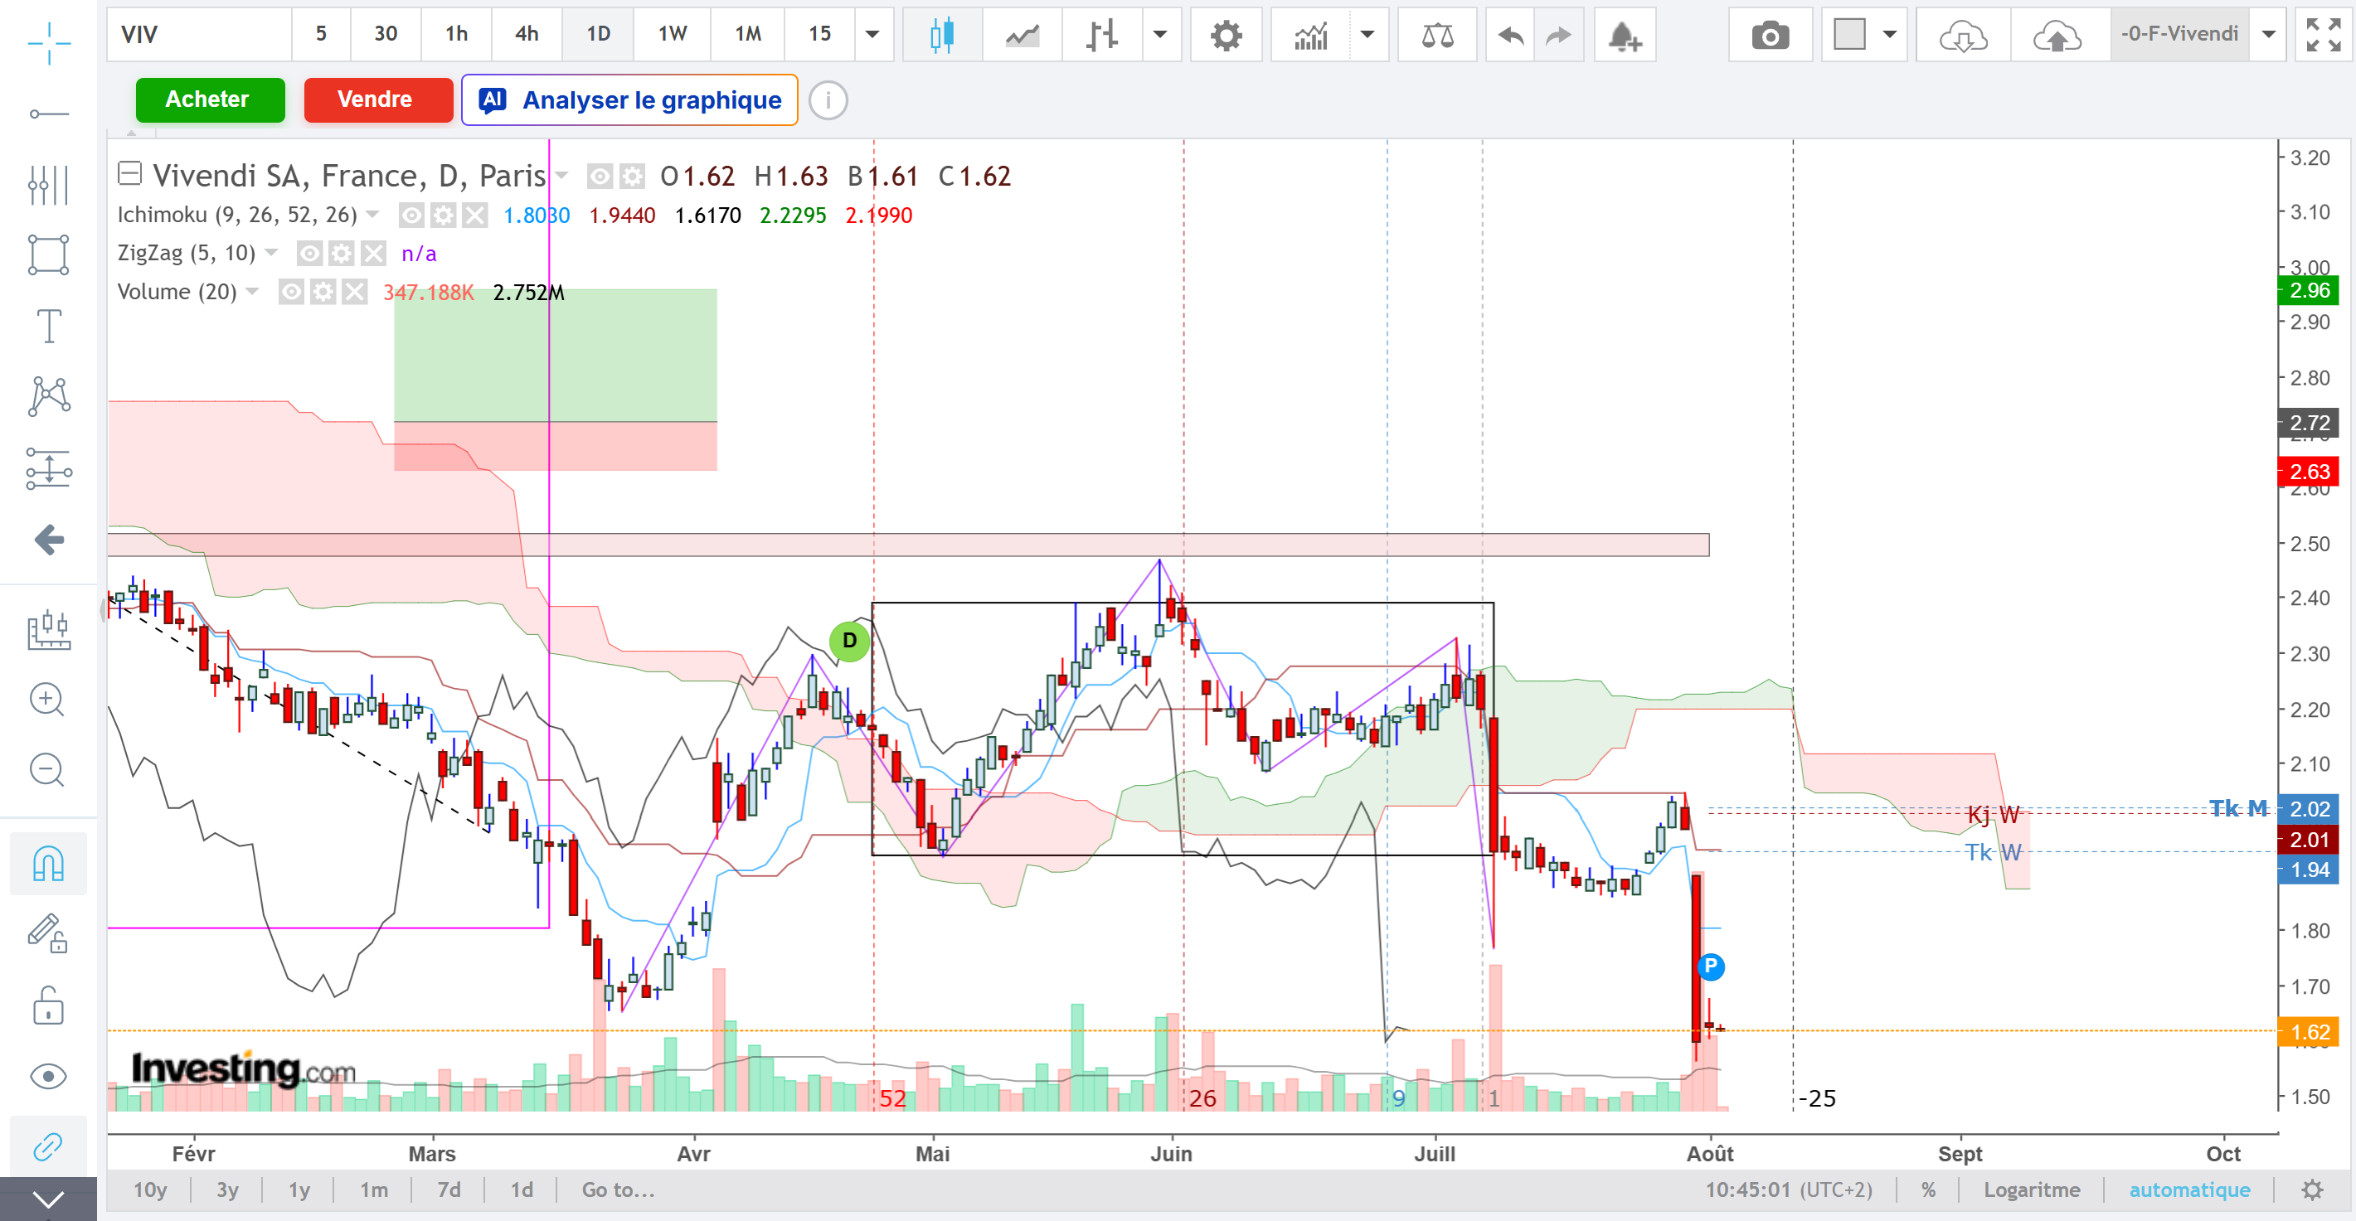Select the 1D timeframe
Image resolution: width=2356 pixels, height=1221 pixels.
[x=598, y=35]
